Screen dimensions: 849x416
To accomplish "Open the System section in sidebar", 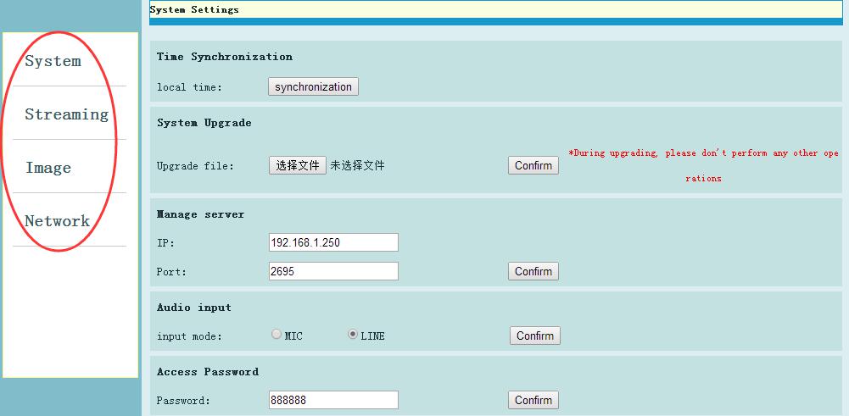I will [53, 61].
